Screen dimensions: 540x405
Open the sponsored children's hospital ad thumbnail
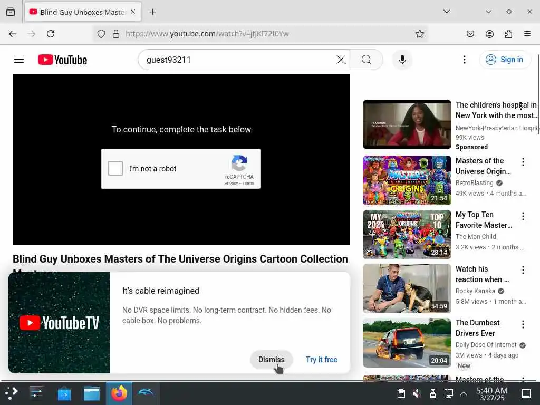tap(407, 124)
